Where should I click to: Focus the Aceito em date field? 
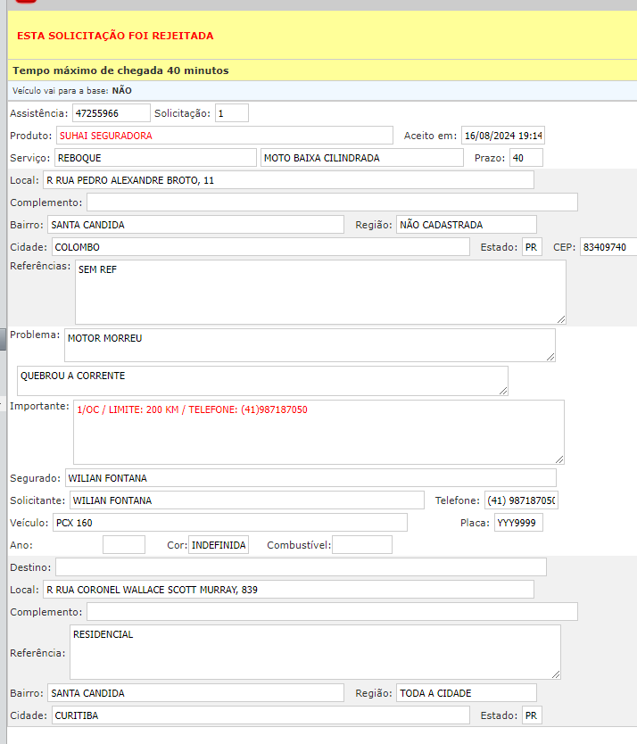point(503,136)
